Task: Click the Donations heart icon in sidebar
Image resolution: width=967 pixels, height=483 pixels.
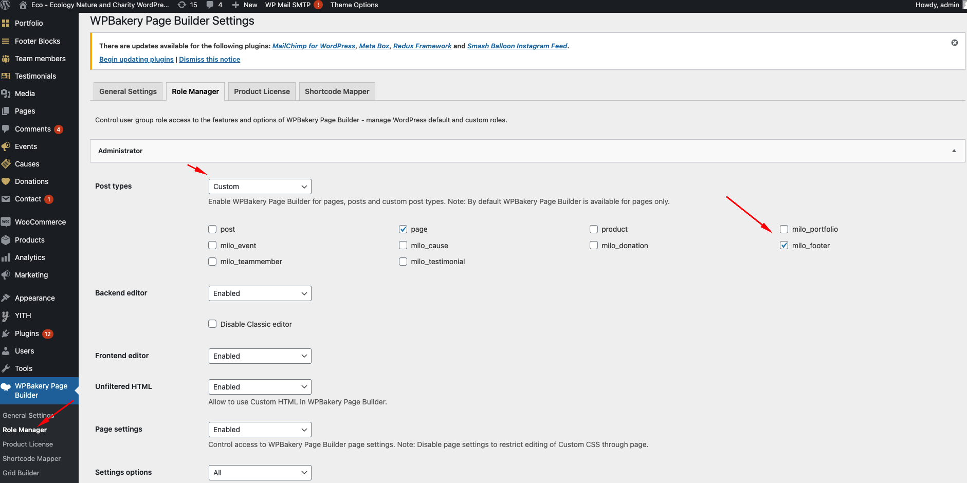Action: (6, 181)
